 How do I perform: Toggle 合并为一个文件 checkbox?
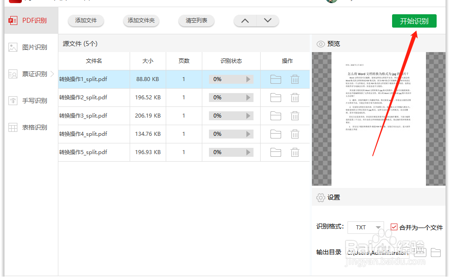394,227
